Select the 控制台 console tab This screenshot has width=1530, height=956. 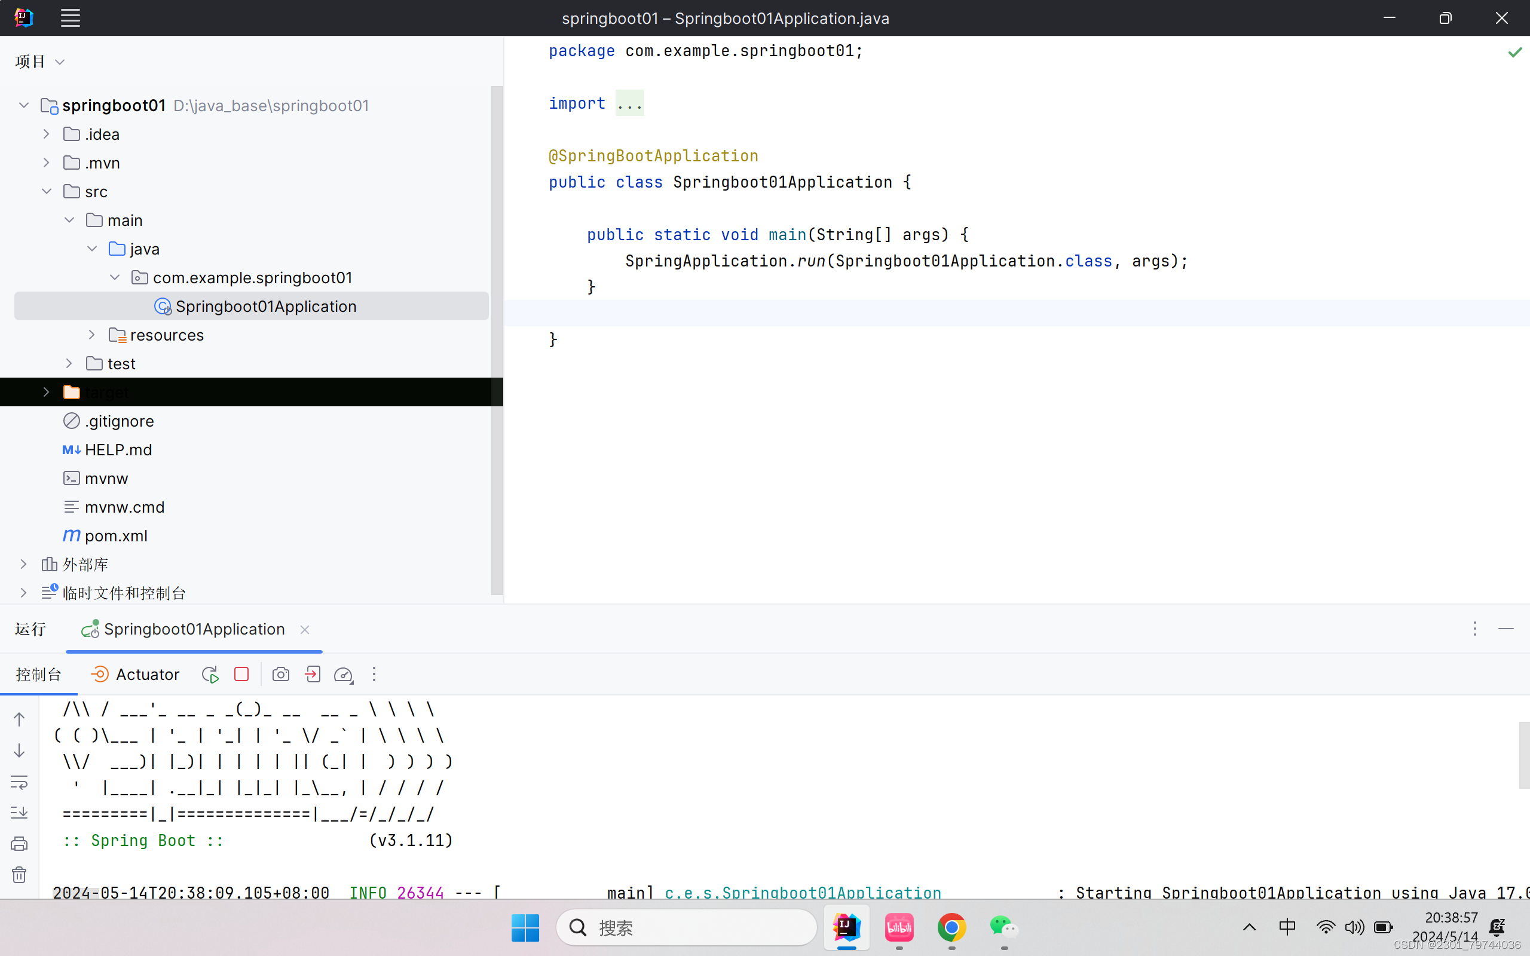(39, 675)
